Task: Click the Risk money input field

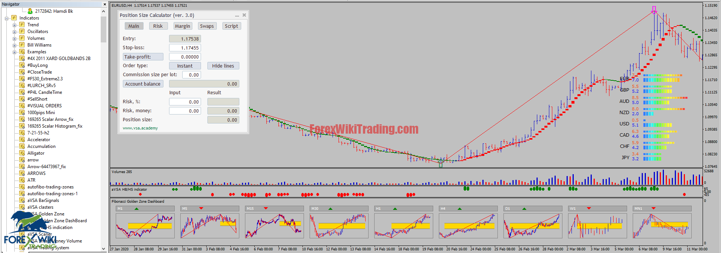Action: pyautogui.click(x=185, y=111)
